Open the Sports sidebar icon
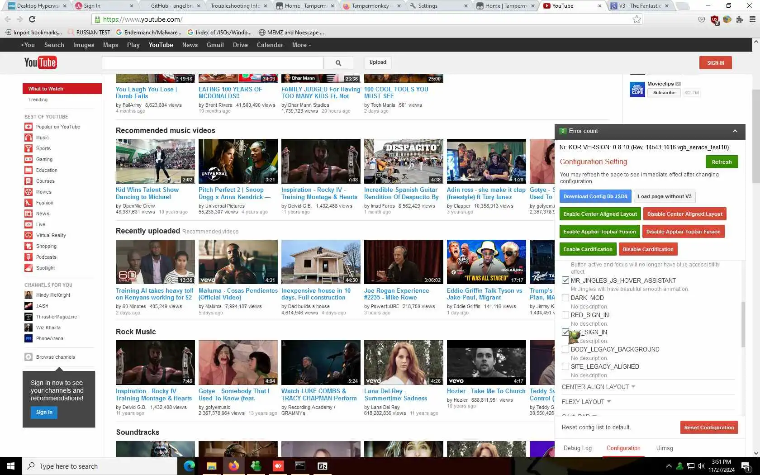760x475 pixels. coord(28,148)
